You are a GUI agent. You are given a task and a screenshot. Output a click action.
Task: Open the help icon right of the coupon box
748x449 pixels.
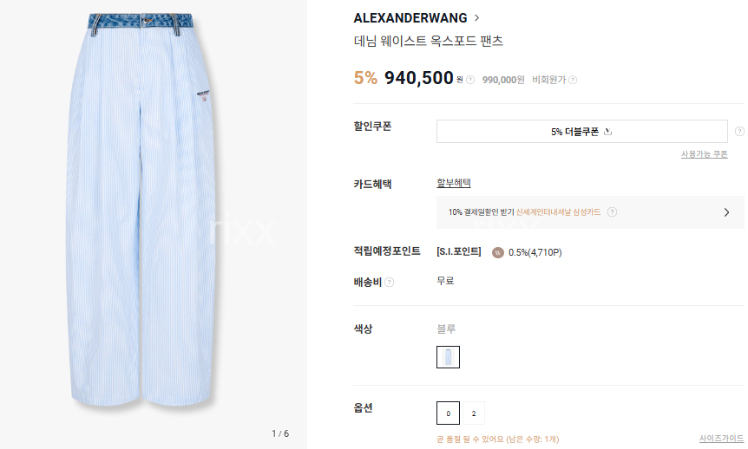point(739,131)
